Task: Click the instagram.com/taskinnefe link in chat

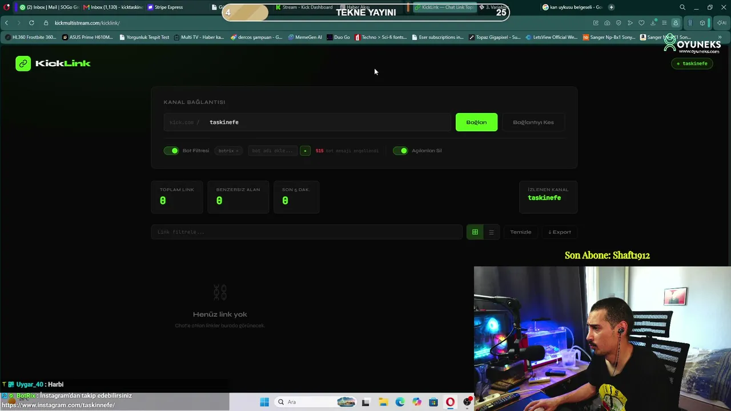Action: point(58,405)
